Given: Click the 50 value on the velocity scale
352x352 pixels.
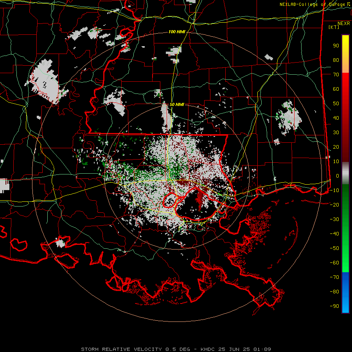Looking at the screenshot, I should click(336, 104).
